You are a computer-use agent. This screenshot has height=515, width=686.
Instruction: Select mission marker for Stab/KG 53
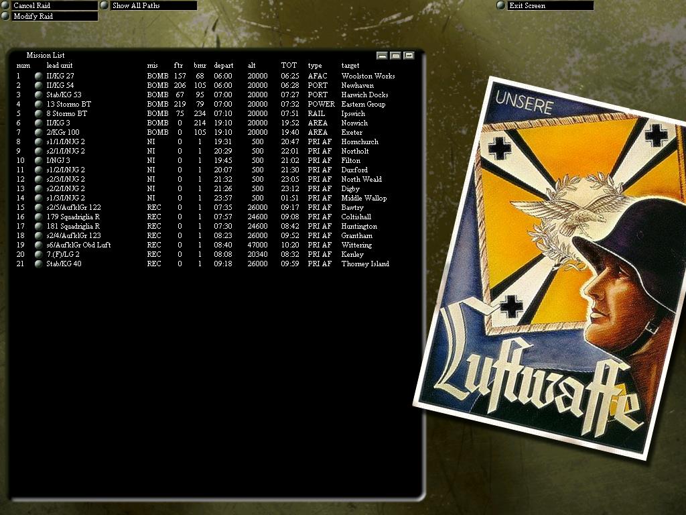point(38,95)
